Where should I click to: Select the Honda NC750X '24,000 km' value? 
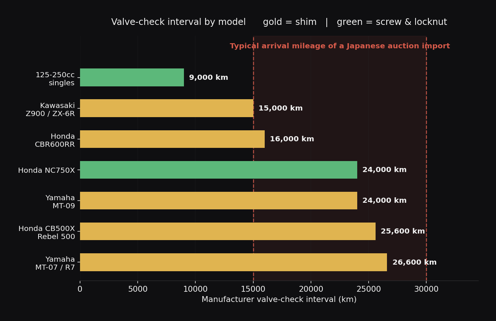384,170
